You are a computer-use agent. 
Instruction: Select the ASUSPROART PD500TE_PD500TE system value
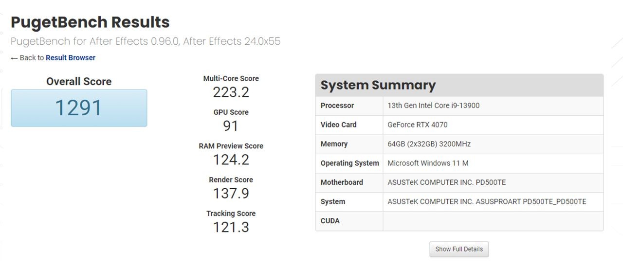487,201
